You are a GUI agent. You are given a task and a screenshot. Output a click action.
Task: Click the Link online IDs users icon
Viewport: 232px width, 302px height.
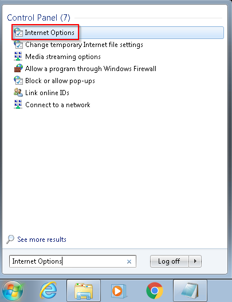tap(18, 93)
